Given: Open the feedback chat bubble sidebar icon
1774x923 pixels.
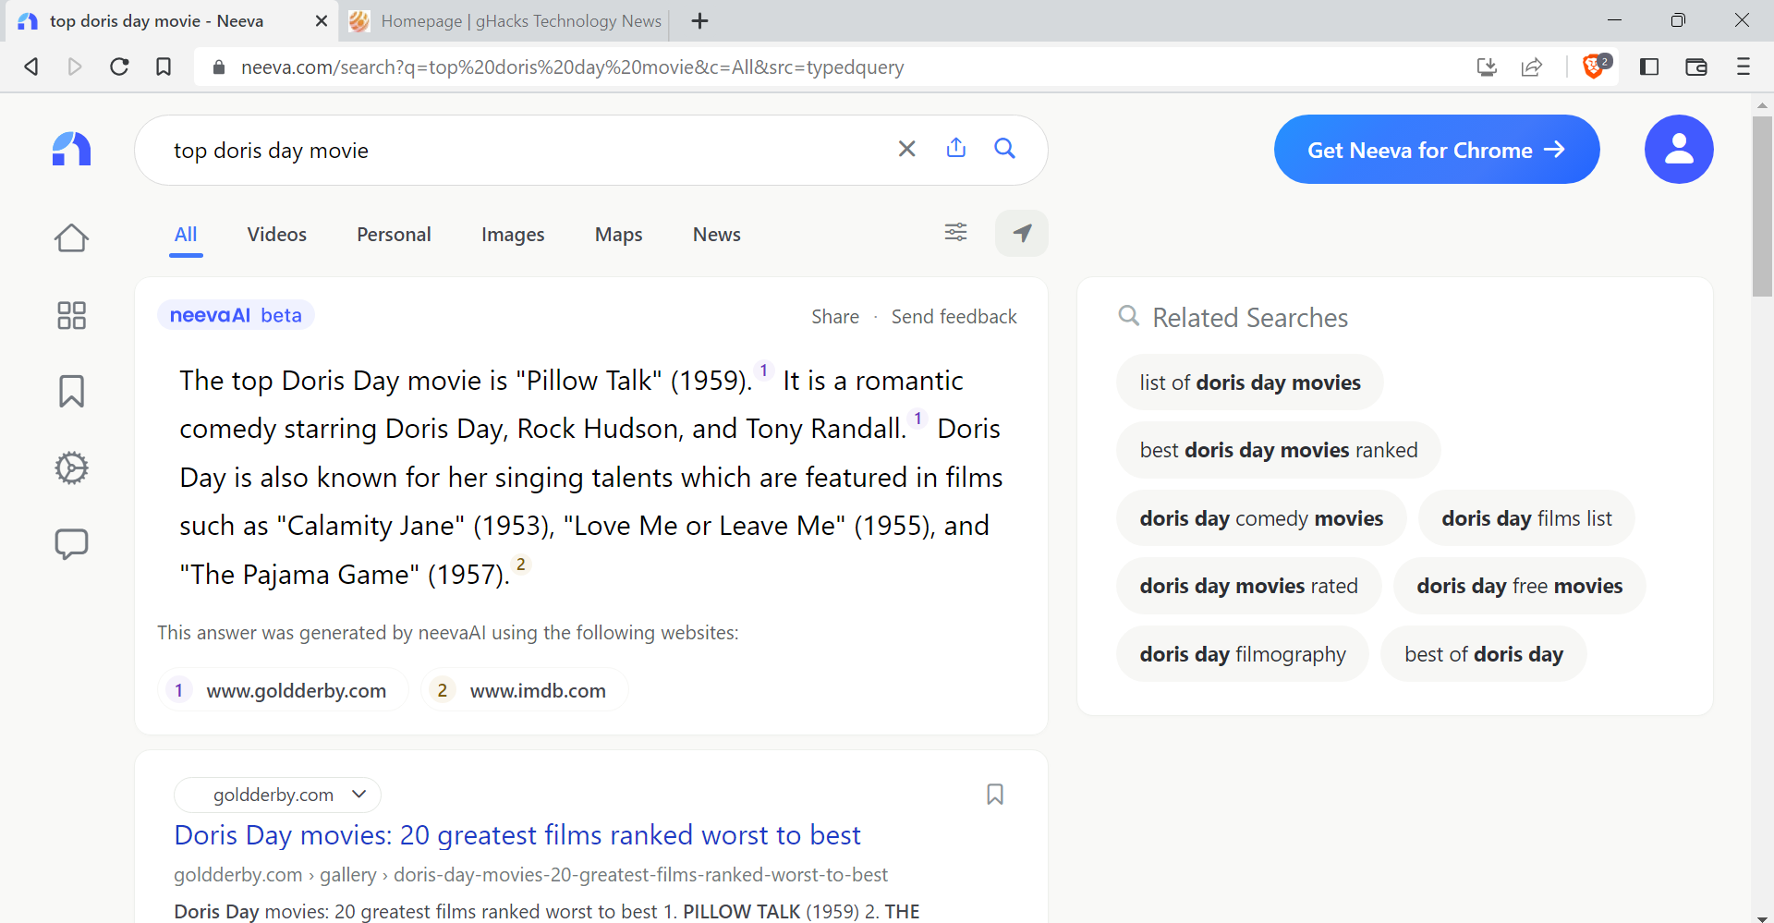Looking at the screenshot, I should (71, 544).
